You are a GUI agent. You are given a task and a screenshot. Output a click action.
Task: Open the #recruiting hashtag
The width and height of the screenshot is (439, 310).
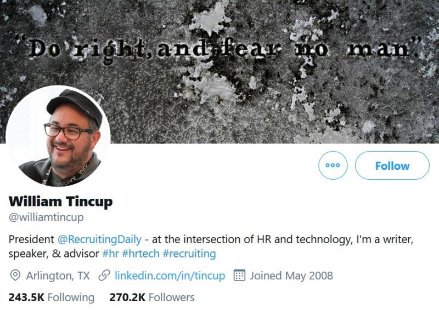point(189,254)
